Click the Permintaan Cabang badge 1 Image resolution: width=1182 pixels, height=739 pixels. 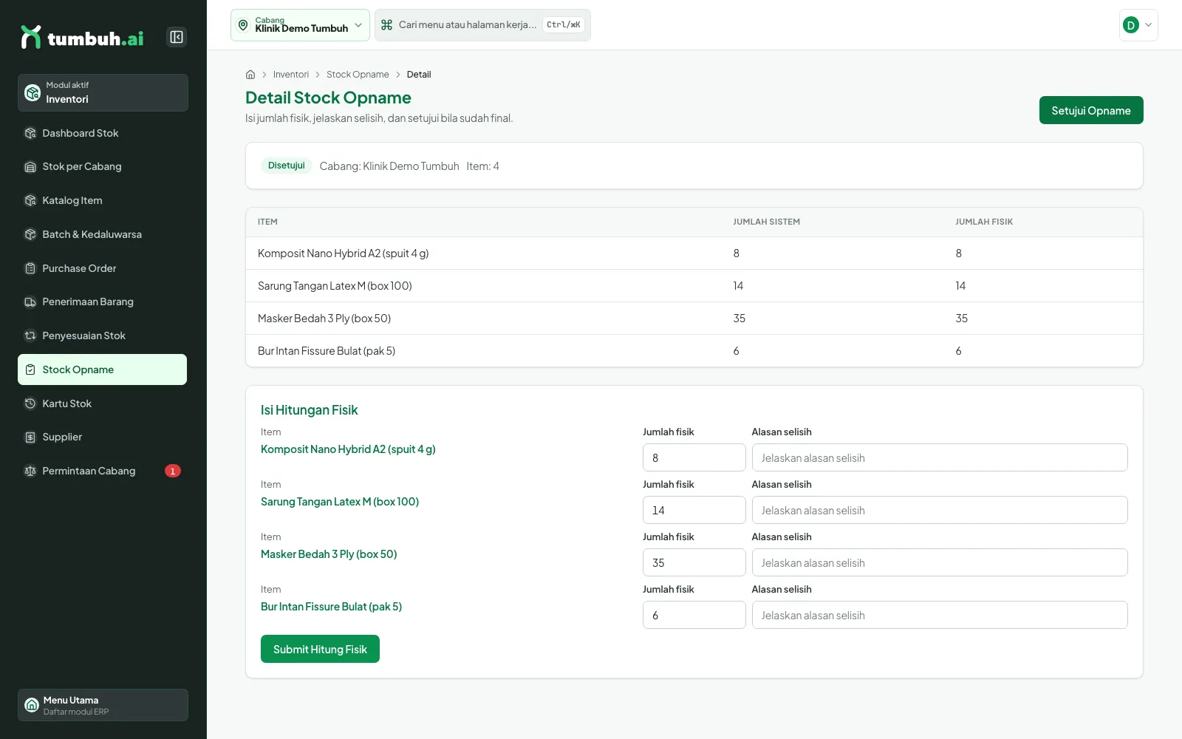pyautogui.click(x=173, y=471)
